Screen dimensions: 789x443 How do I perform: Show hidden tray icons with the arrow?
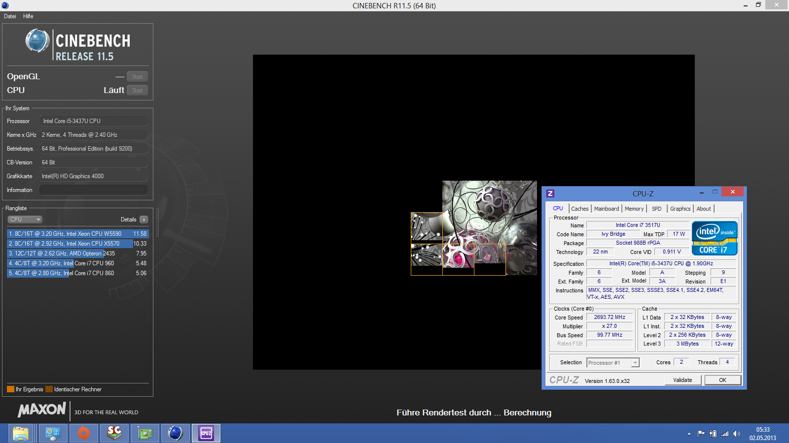point(689,434)
